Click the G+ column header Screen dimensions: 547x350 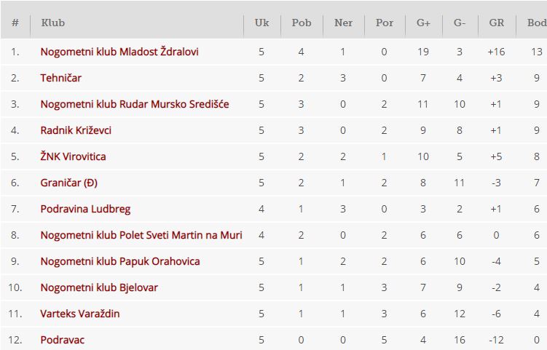click(x=423, y=23)
